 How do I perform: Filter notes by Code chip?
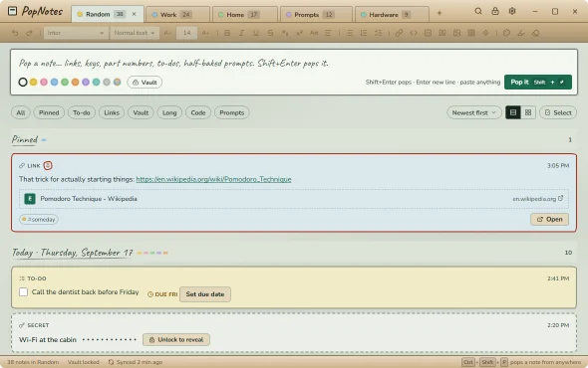click(x=198, y=112)
